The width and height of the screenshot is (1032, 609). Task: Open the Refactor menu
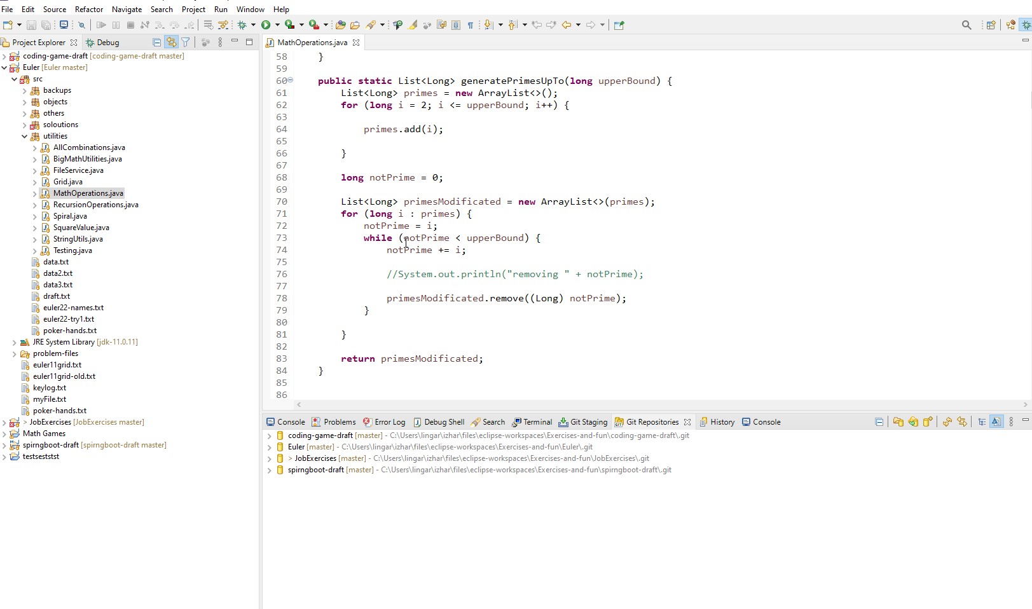pos(88,10)
